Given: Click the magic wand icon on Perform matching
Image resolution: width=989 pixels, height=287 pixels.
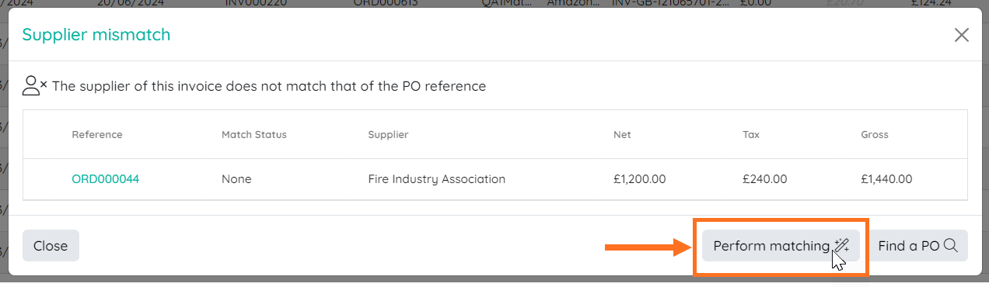Looking at the screenshot, I should pyautogui.click(x=841, y=245).
